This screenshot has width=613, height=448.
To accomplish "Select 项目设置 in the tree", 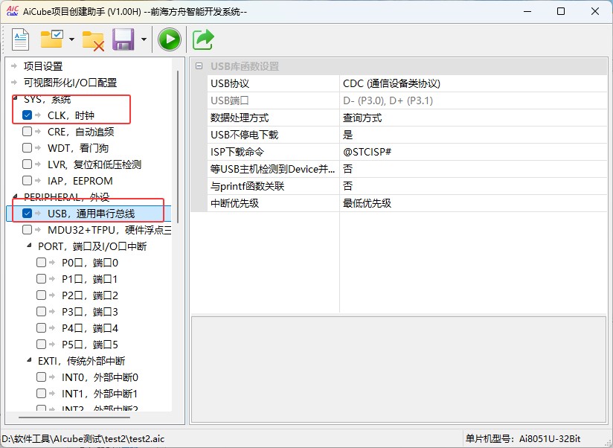I will [x=43, y=66].
